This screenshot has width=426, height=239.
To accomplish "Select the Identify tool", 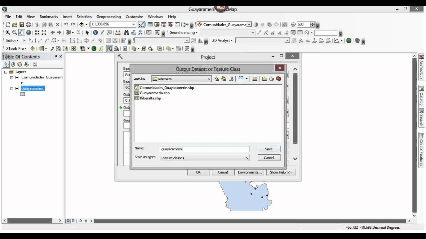I will tap(96, 33).
